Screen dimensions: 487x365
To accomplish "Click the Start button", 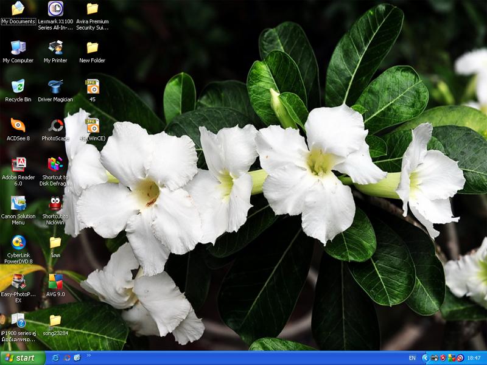I will coord(23,358).
